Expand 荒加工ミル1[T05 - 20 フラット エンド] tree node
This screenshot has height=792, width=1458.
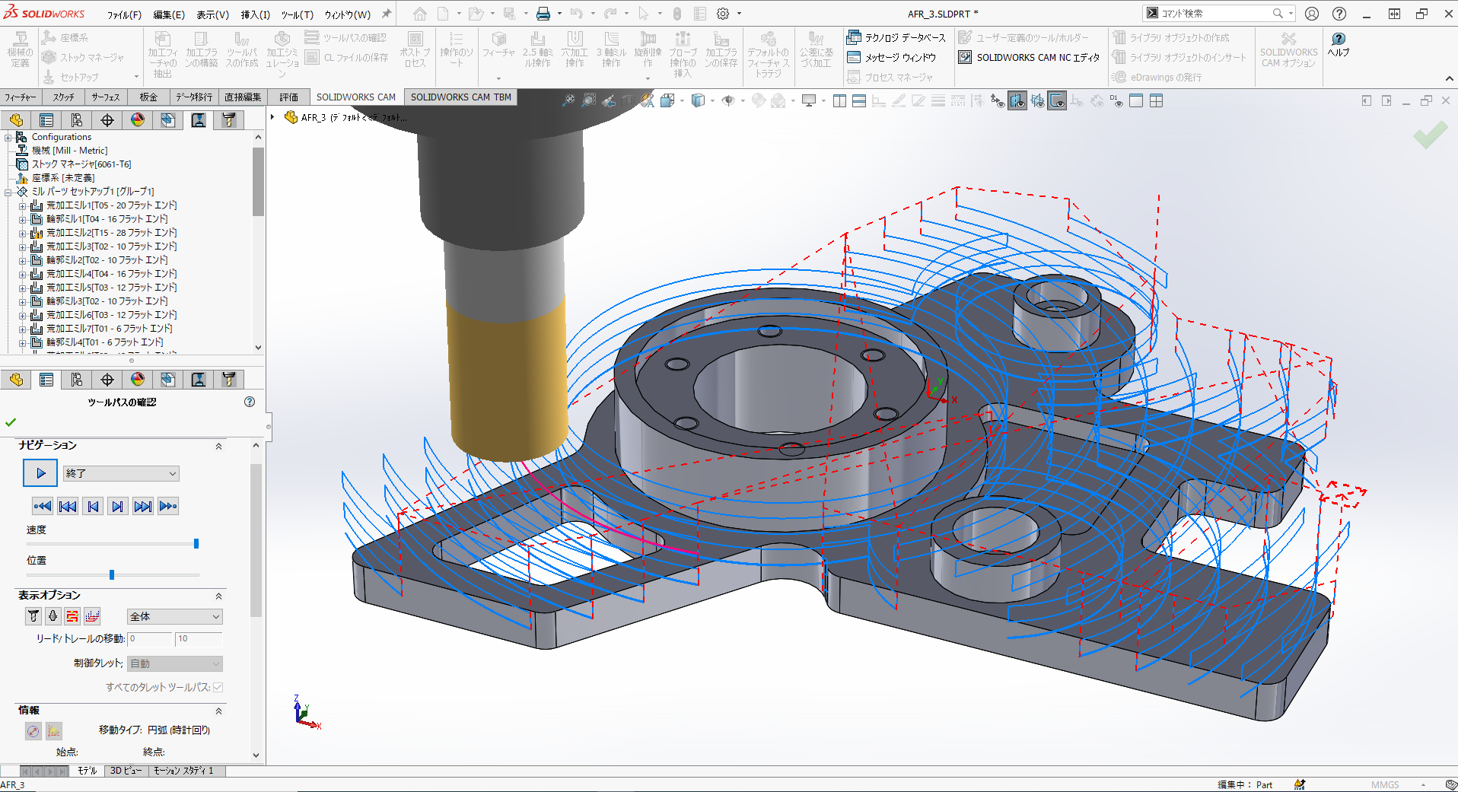point(23,206)
